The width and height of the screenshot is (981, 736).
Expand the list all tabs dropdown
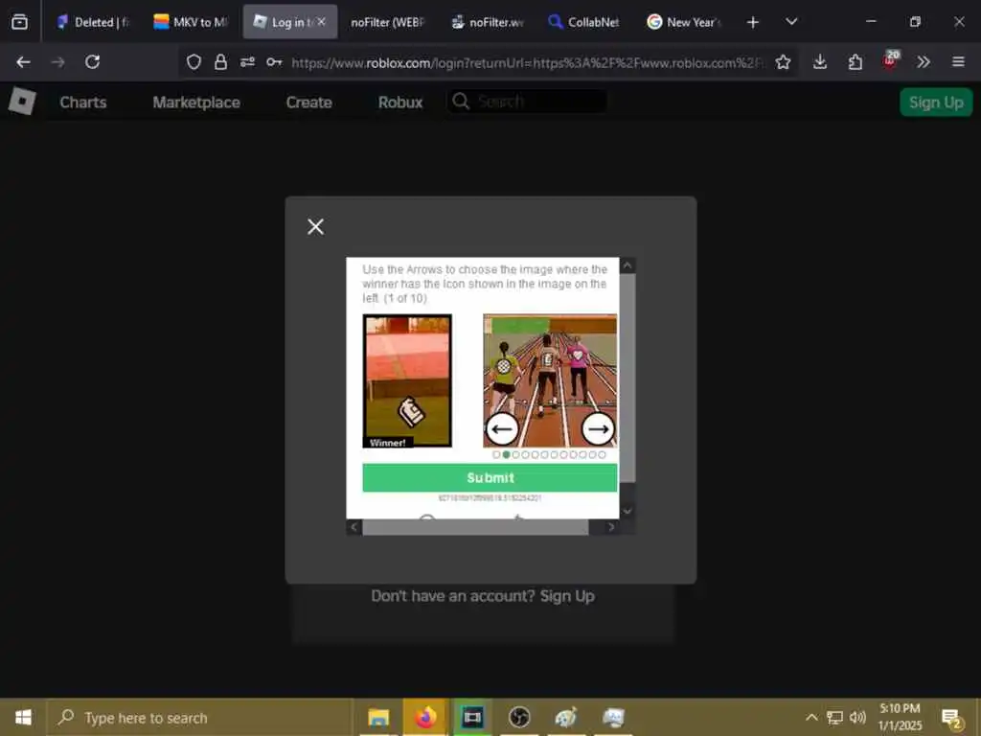791,22
